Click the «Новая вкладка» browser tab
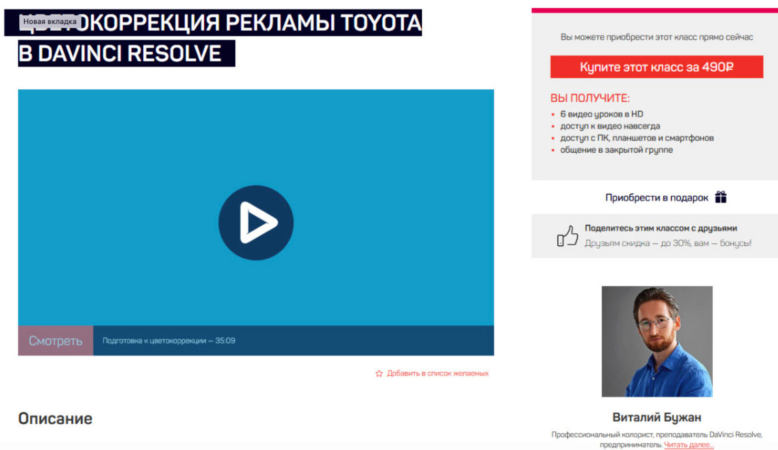This screenshot has width=778, height=450. point(50,21)
